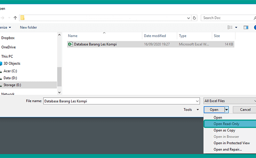Screen dimensions: 256x158
Task: Select OneDrive in the navigation pane
Action: pos(9,47)
